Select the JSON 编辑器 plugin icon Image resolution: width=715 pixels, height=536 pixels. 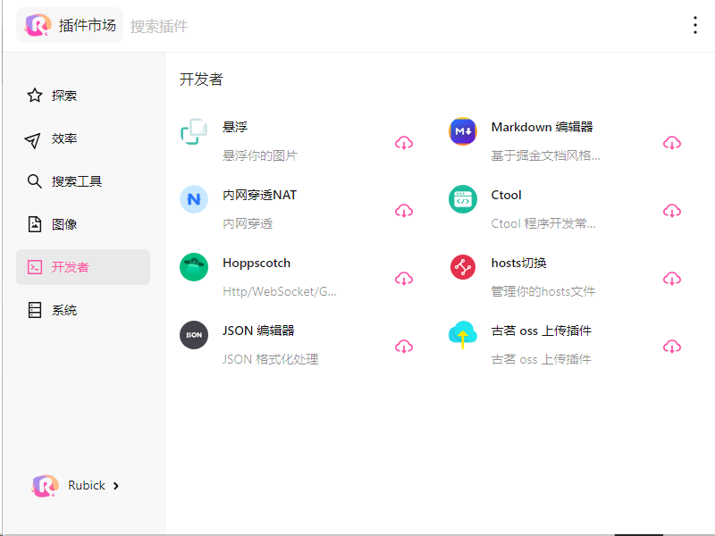tap(194, 335)
